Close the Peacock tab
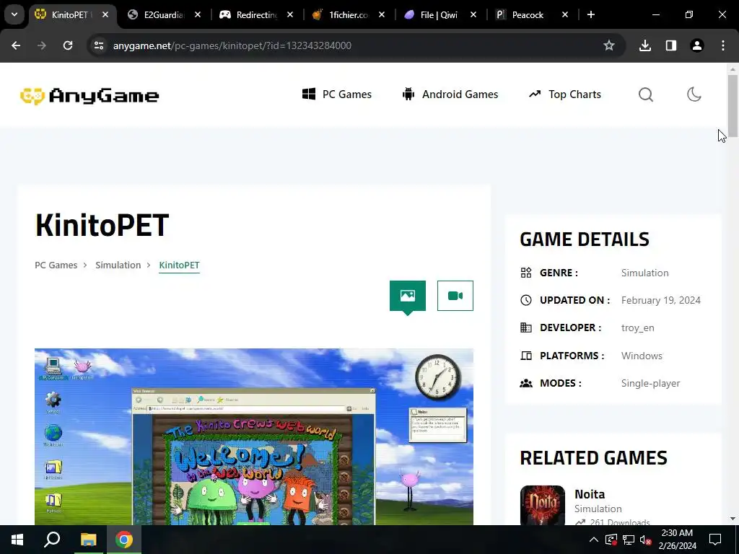 [565, 14]
